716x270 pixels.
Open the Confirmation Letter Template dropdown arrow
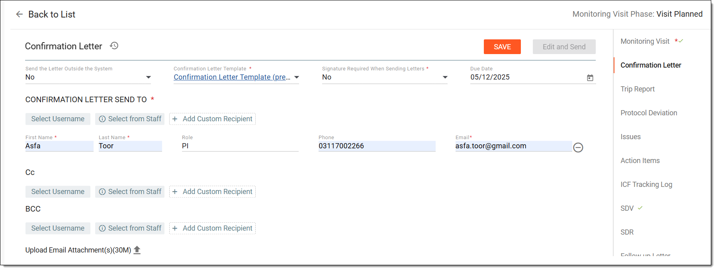[x=297, y=77]
